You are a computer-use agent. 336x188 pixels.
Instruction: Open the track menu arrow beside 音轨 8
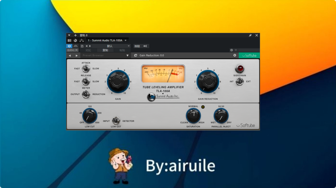coord(69,35)
